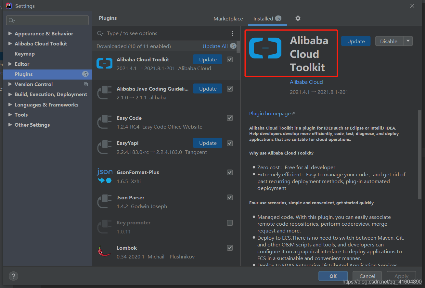Click the search magnifier in plugin search
425x288 pixels.
coord(100,33)
